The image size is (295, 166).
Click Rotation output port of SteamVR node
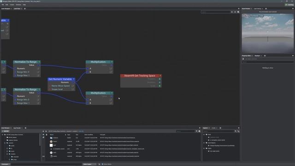159,83
